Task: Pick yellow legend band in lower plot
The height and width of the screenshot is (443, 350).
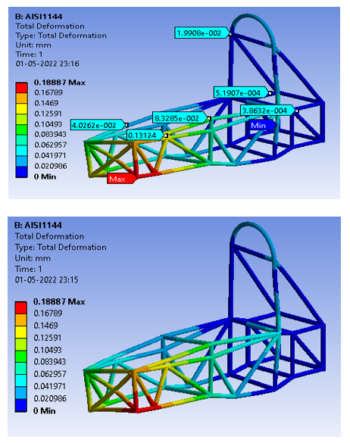Action: [21, 332]
